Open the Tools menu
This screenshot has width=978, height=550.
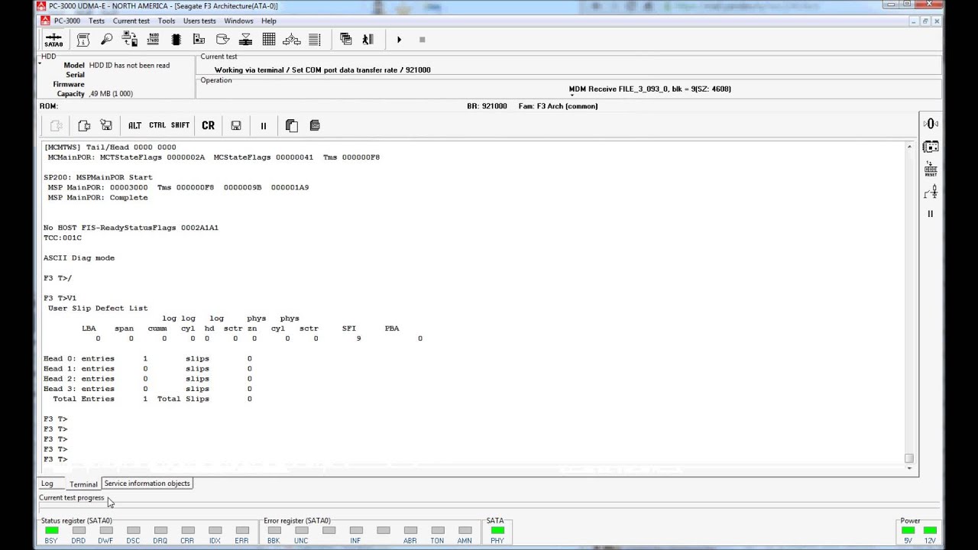[167, 21]
